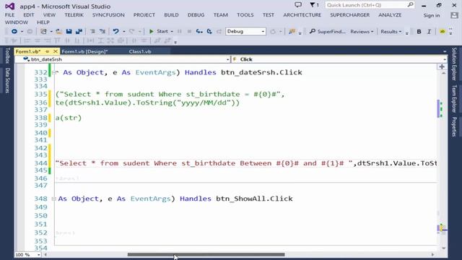462x260 pixels.
Task: Click the SuperFind magnifier button
Action: [327, 31]
